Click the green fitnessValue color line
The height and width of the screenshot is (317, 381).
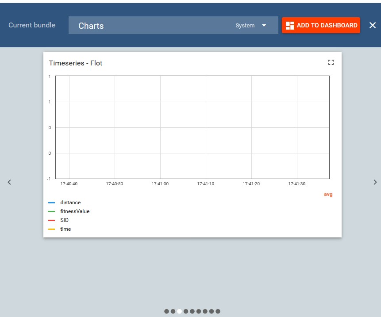pyautogui.click(x=51, y=211)
